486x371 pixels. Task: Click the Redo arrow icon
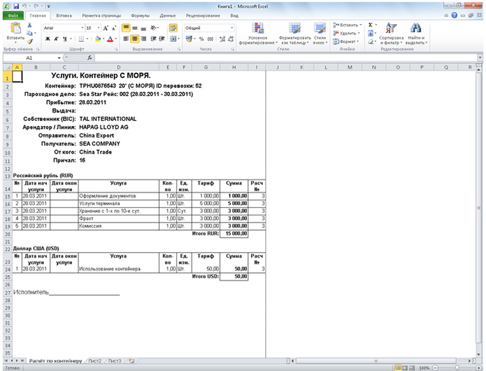[x=36, y=6]
